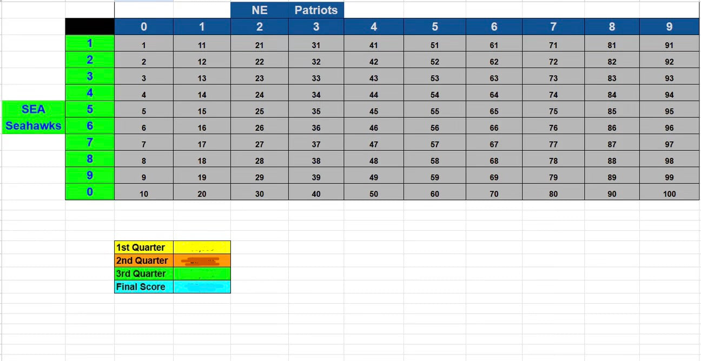Select the green SEA abbreviation cell

point(34,109)
